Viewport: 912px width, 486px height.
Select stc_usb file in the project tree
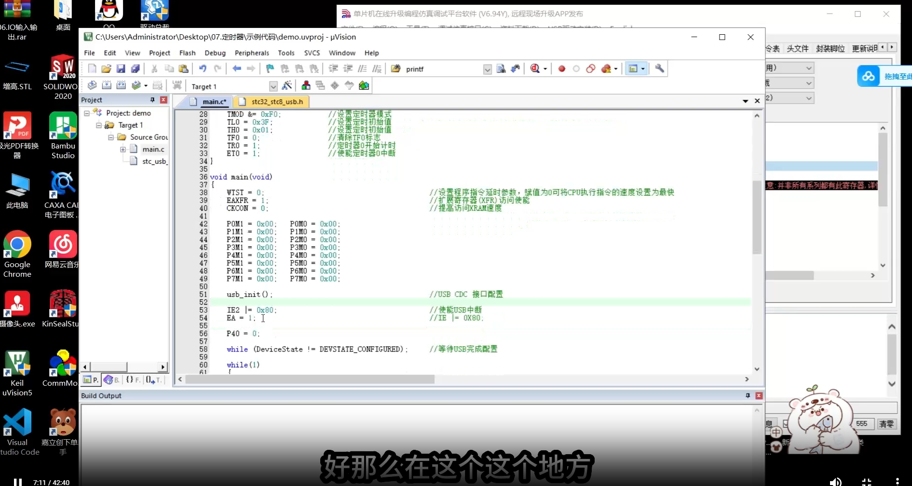pyautogui.click(x=154, y=162)
